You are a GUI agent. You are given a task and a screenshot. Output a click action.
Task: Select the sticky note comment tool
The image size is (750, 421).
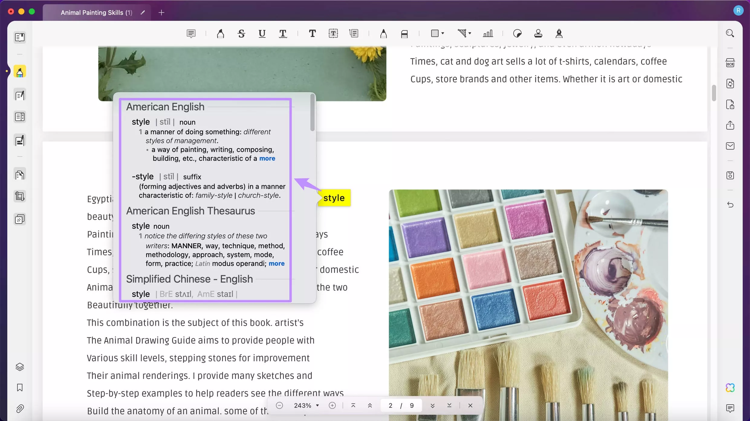(191, 34)
